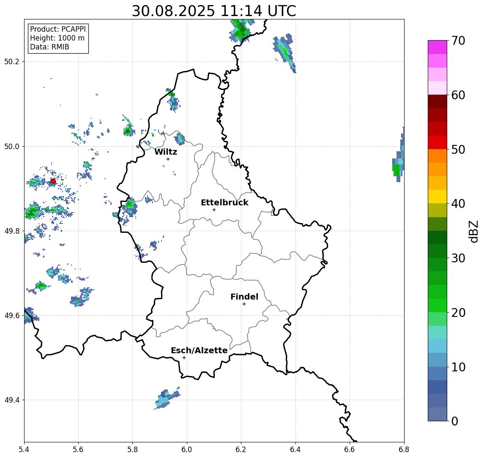
Task: Click the colorbar tick label 70
Action: pyautogui.click(x=458, y=41)
